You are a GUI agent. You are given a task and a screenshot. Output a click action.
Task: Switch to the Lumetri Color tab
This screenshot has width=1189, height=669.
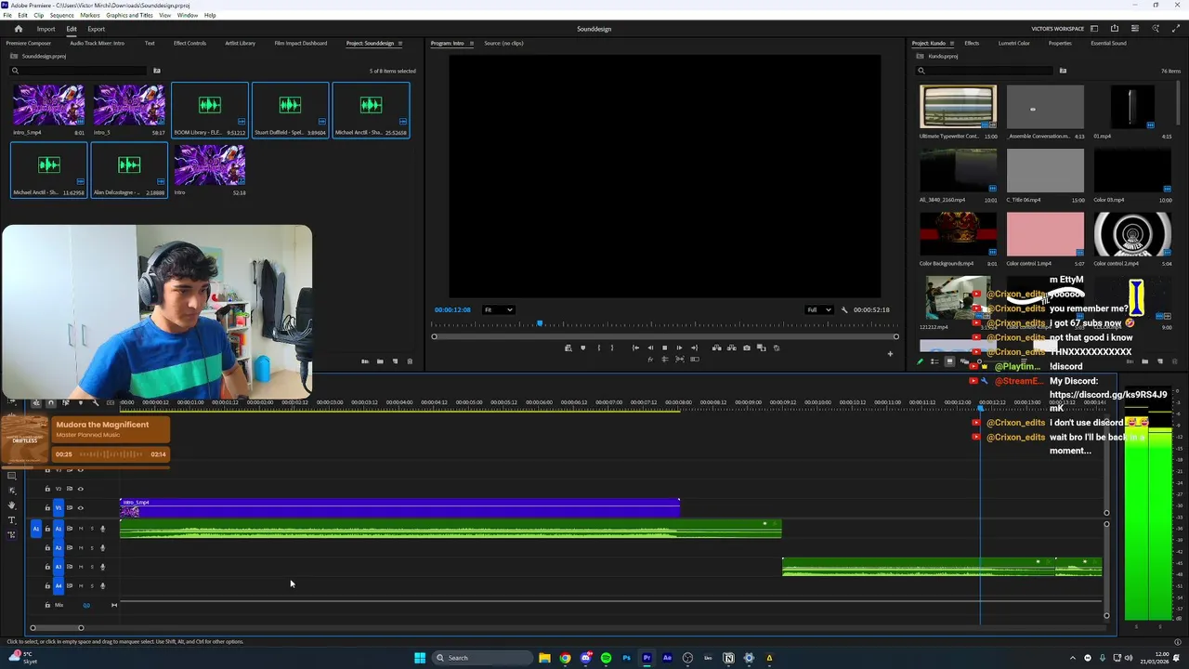pyautogui.click(x=1013, y=43)
